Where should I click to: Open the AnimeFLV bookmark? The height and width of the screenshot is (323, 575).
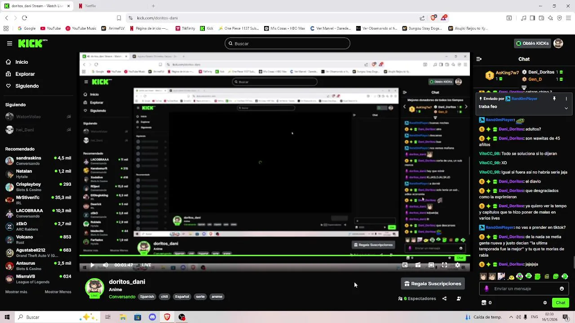coord(113,28)
